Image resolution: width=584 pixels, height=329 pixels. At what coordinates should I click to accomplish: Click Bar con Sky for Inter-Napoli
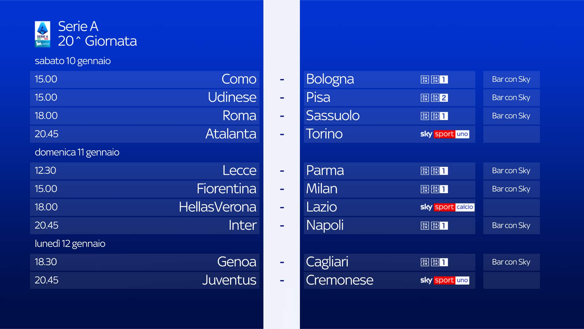[x=511, y=226]
